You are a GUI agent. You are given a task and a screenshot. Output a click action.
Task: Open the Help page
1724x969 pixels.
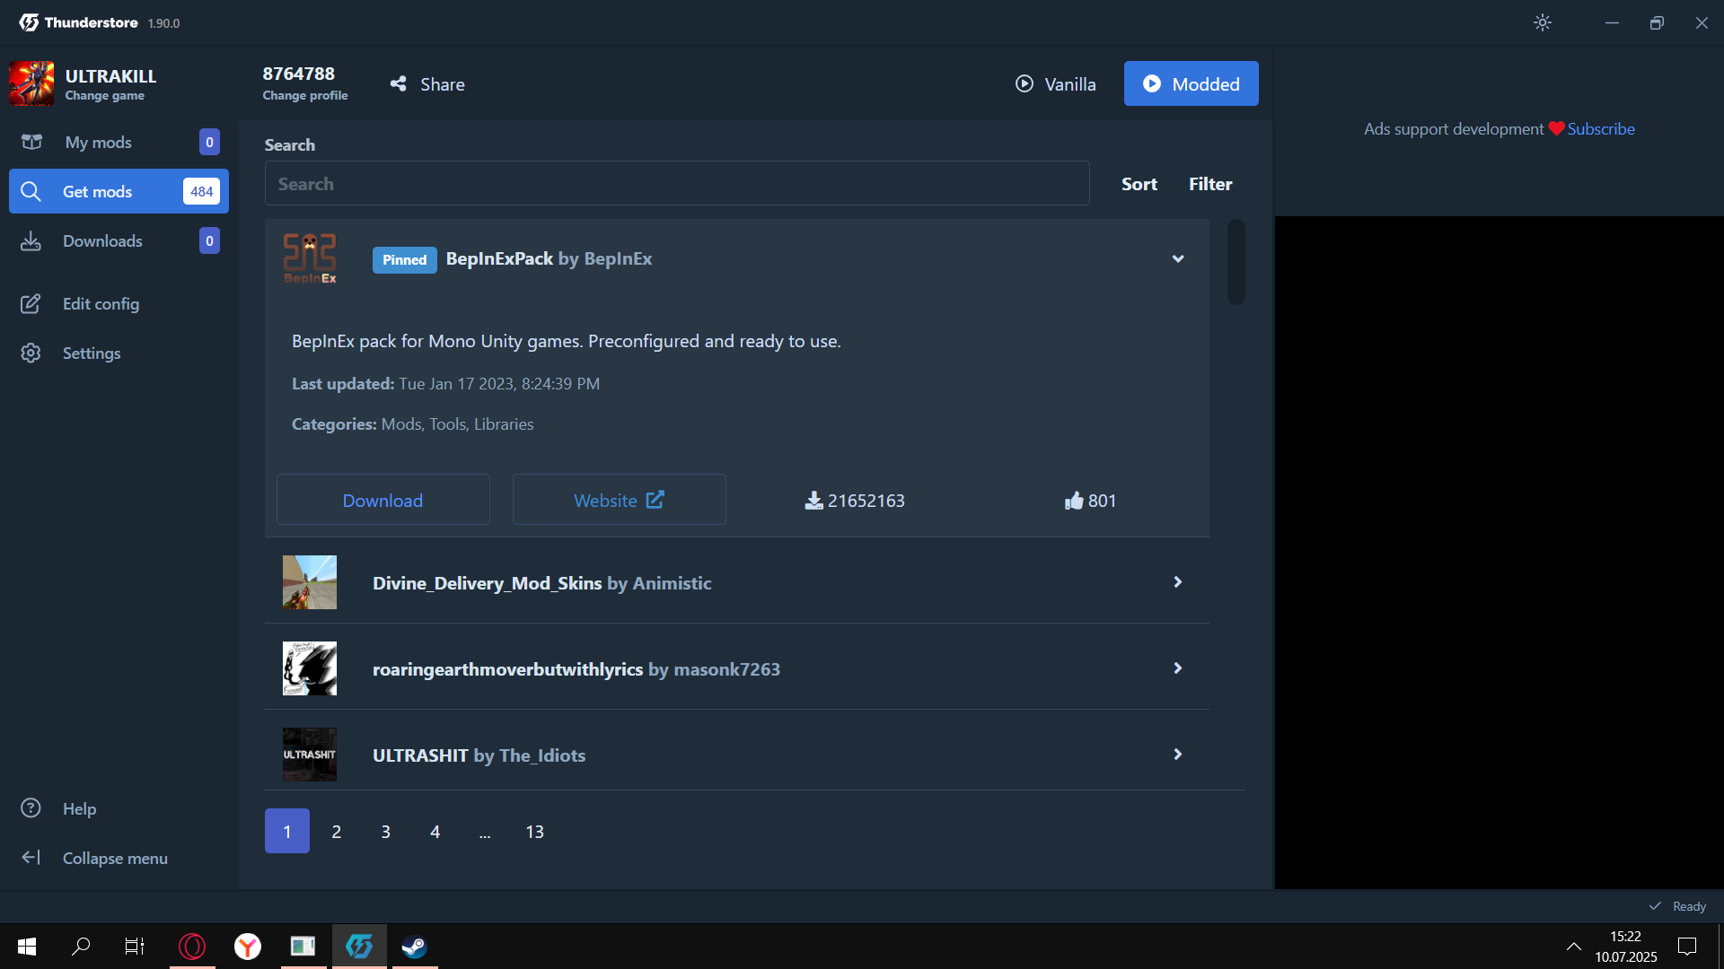click(x=119, y=808)
